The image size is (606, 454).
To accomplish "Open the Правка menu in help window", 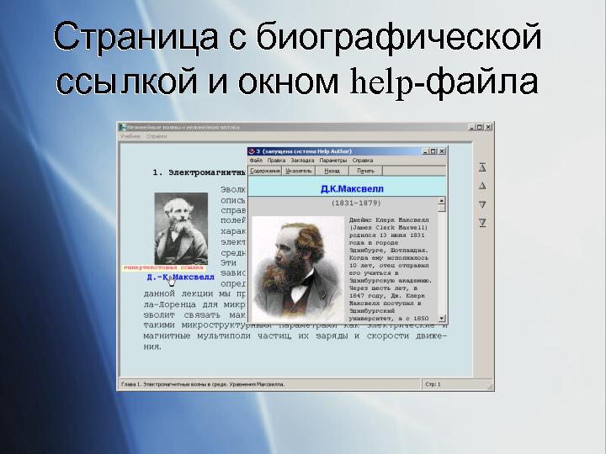I will (276, 161).
